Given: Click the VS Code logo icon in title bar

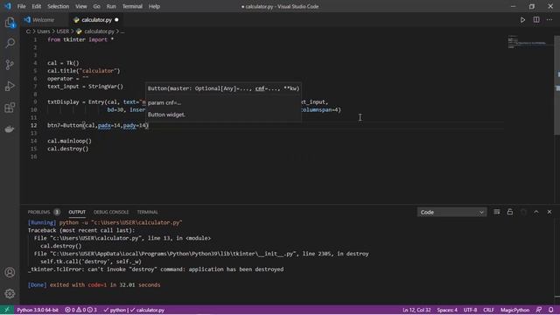Looking at the screenshot, I should (8, 6).
